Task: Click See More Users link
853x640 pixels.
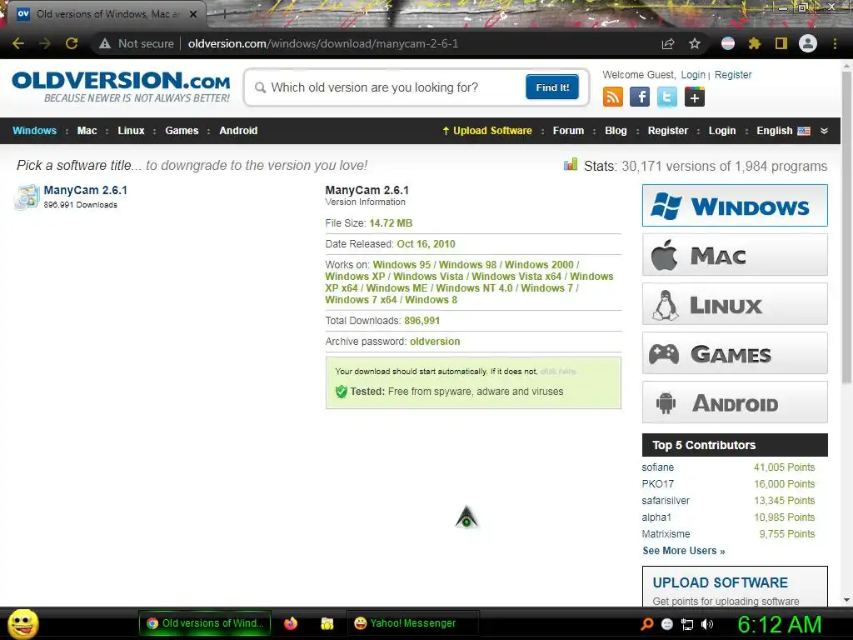Action: (684, 551)
